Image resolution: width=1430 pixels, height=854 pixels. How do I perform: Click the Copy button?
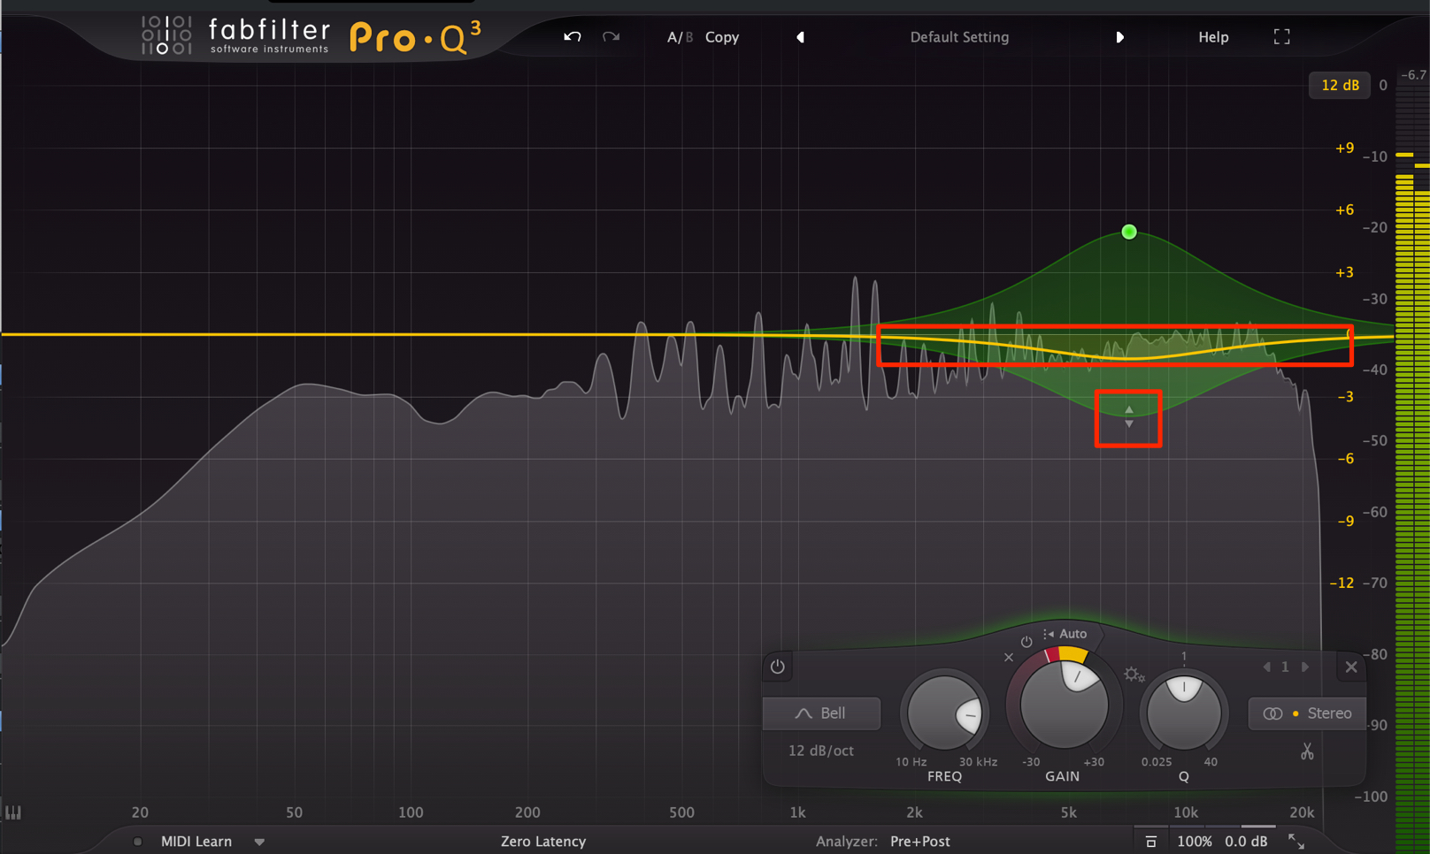coord(722,37)
